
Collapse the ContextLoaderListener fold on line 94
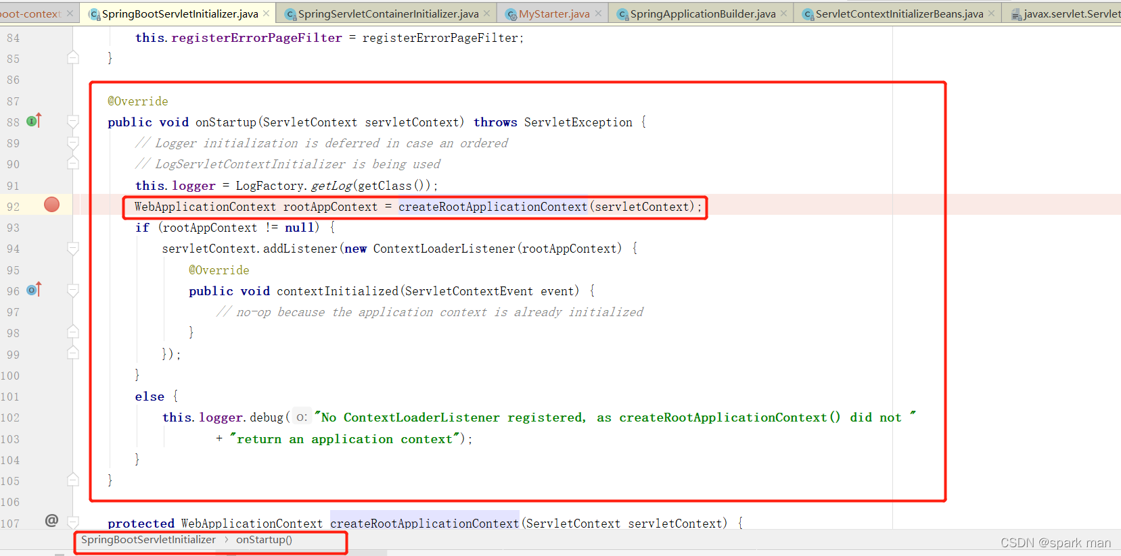(73, 248)
